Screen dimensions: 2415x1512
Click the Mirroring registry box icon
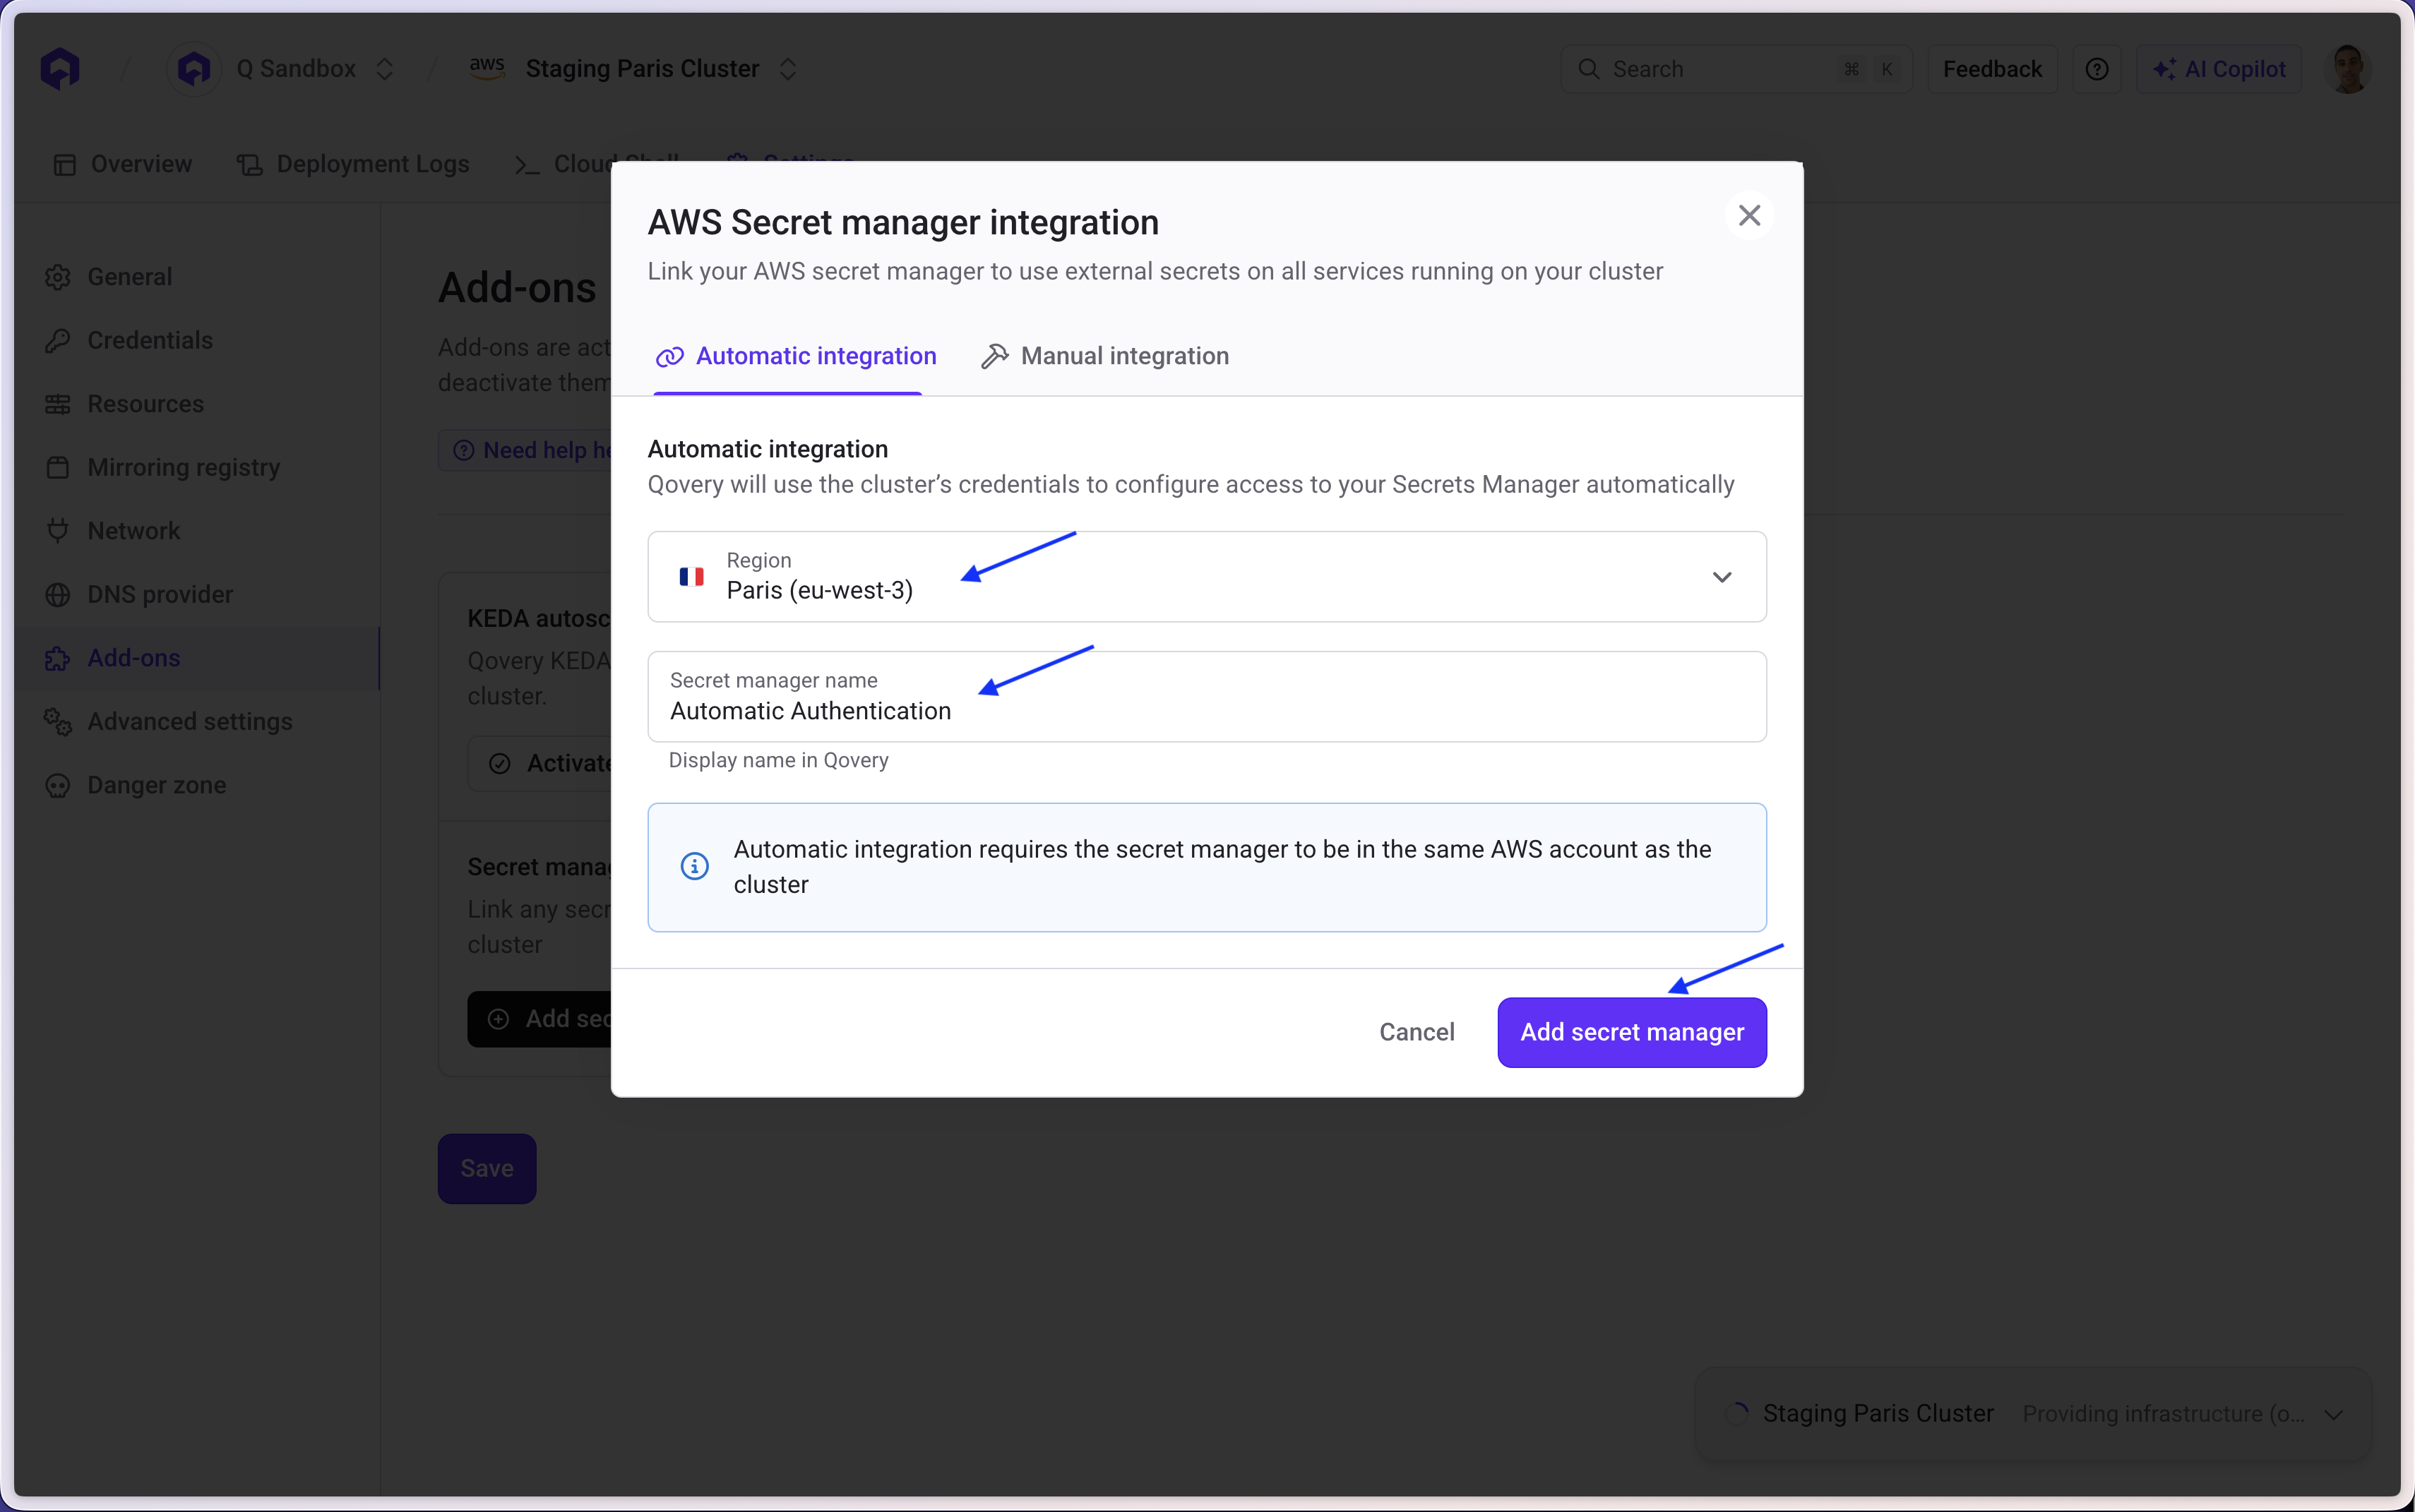click(58, 467)
